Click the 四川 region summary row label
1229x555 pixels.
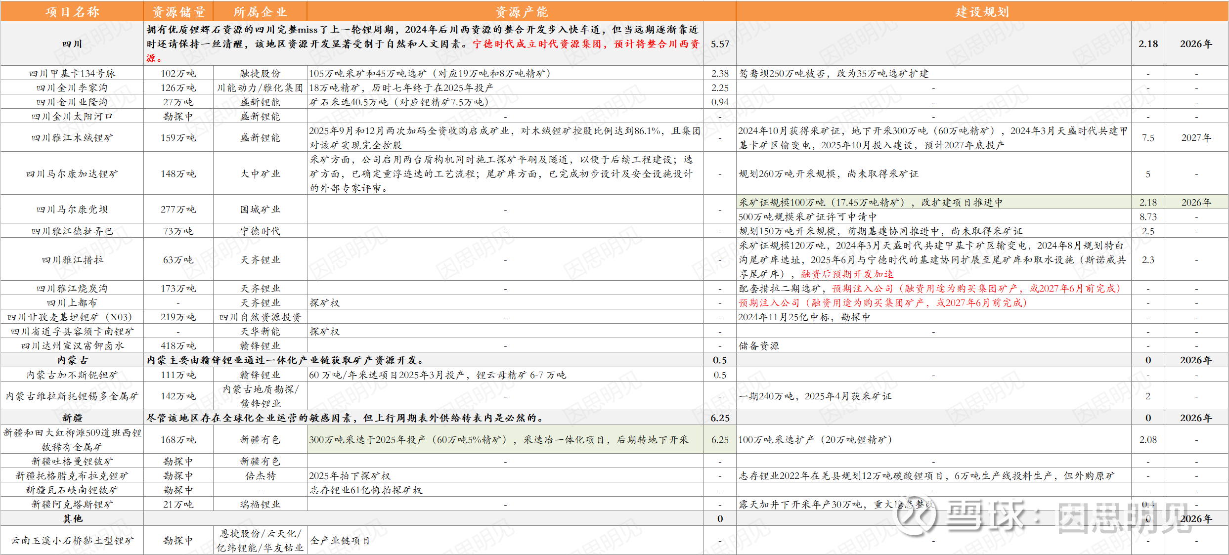(72, 44)
